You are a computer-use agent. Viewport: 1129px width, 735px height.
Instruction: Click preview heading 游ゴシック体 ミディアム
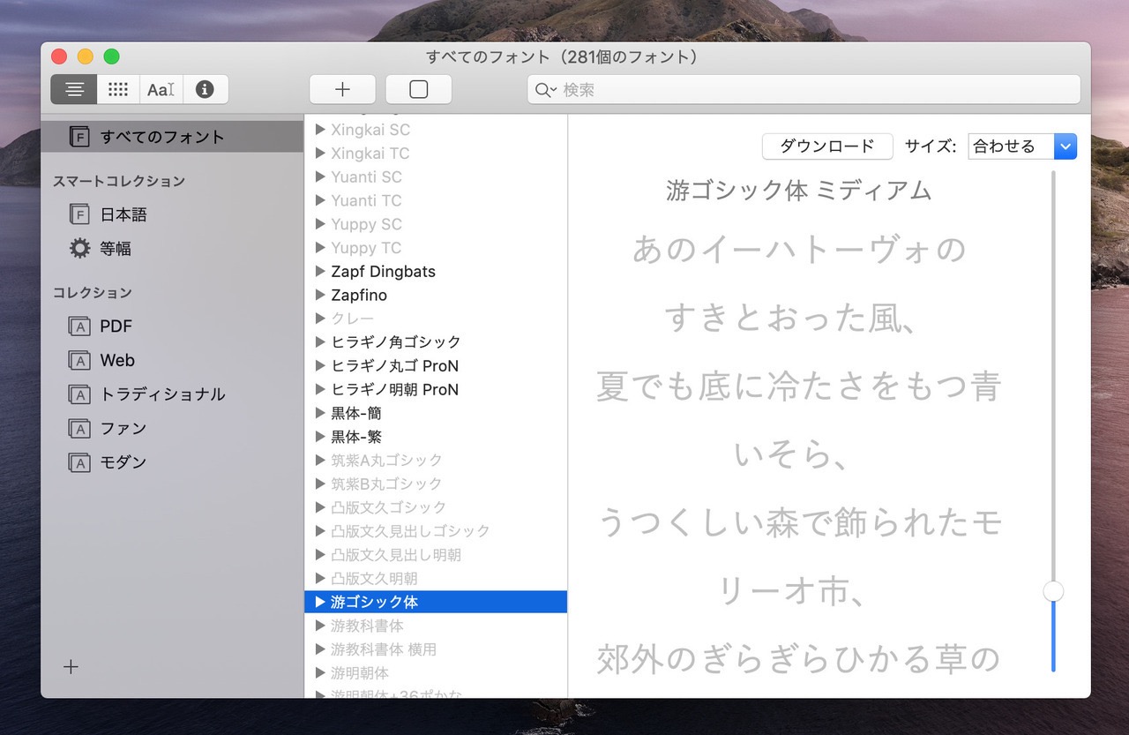point(798,191)
